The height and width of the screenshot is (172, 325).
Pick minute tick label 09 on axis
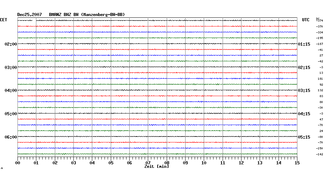coord(185,163)
